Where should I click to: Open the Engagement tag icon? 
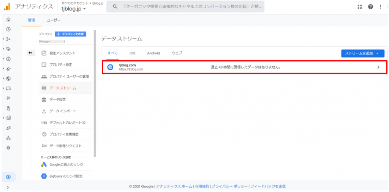8,49
